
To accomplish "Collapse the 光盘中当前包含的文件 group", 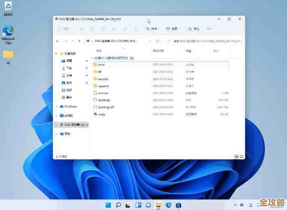I will tap(92, 58).
